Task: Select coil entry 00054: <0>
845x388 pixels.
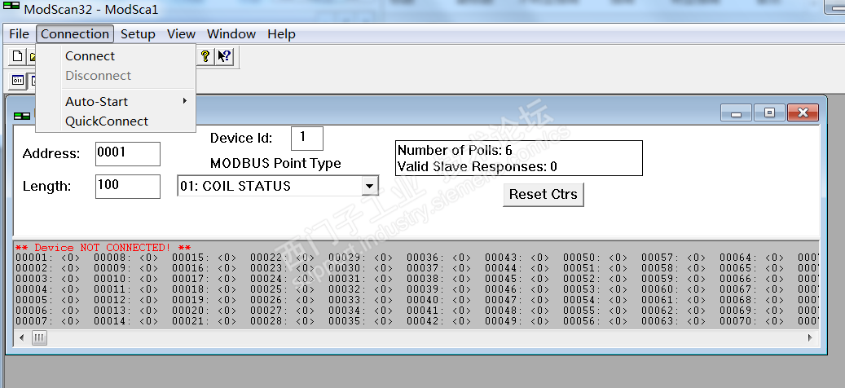Action: coord(596,300)
